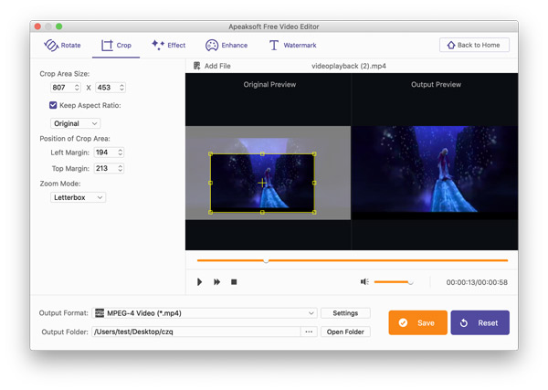548x390 pixels.
Task: Click the videoplayback (2).mp4 filename
Action: pyautogui.click(x=349, y=66)
